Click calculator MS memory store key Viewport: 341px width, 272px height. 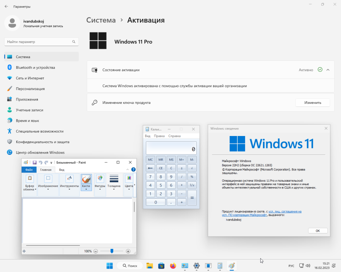tap(171, 160)
